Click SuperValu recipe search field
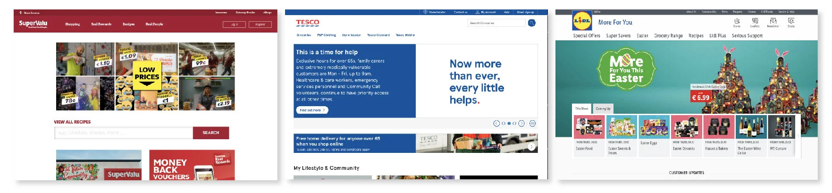832x193 pixels. click(x=124, y=133)
